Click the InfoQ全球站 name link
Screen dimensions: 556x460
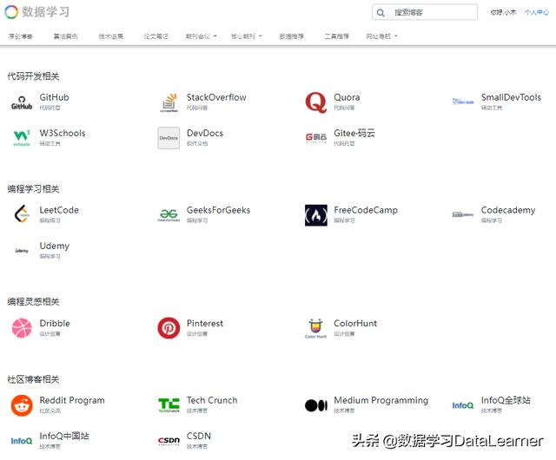click(x=506, y=400)
